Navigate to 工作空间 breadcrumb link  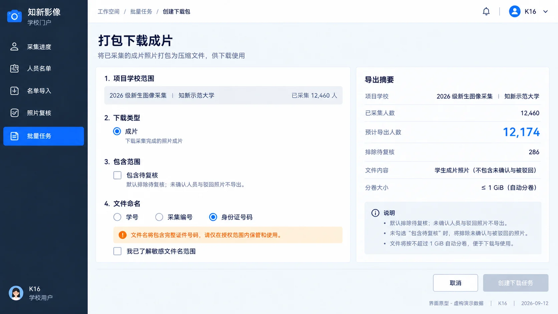[108, 12]
